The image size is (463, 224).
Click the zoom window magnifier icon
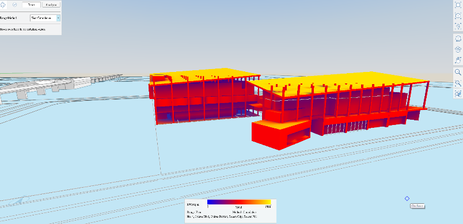(458, 83)
